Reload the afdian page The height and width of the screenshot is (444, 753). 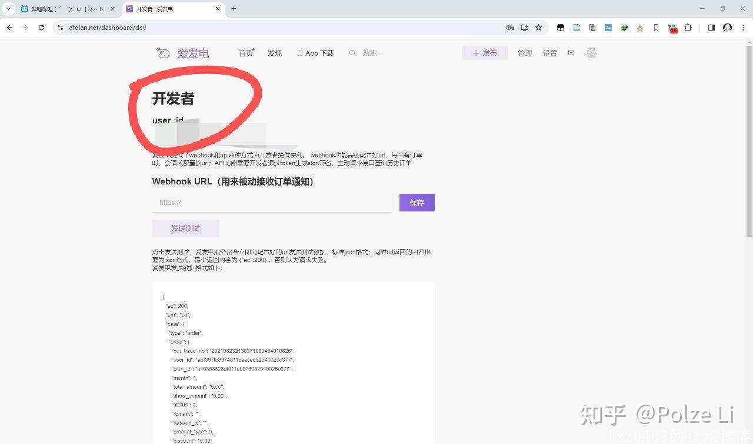[41, 28]
